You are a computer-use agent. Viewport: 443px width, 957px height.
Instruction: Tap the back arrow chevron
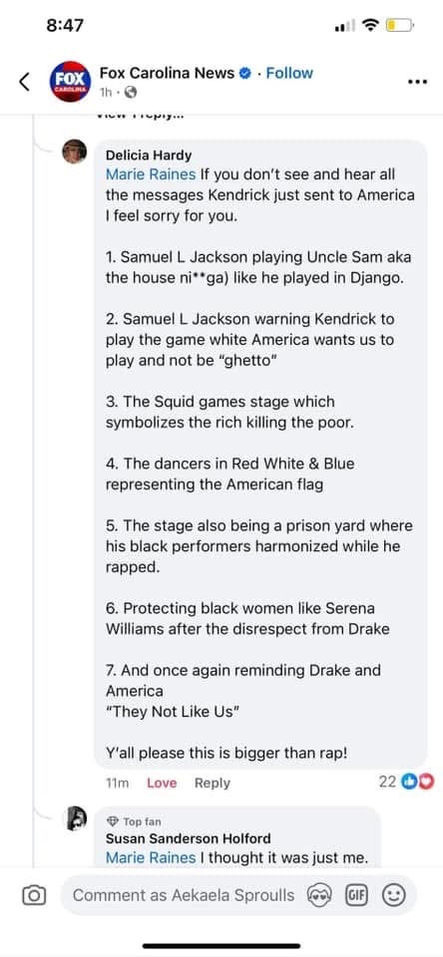[24, 81]
